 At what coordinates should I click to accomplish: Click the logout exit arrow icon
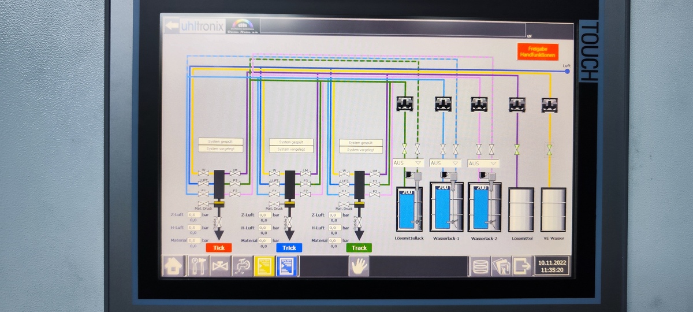(522, 266)
